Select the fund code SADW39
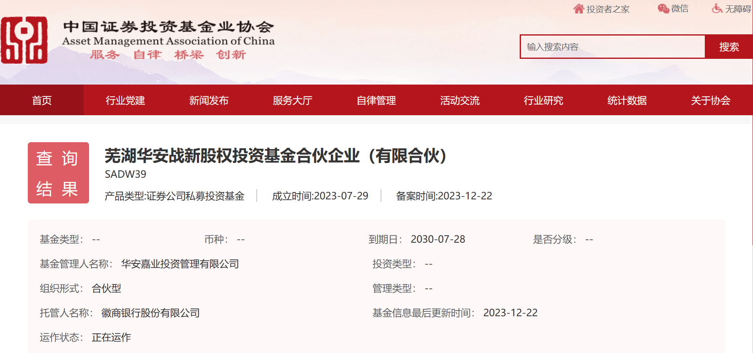The width and height of the screenshot is (753, 353). pos(125,174)
